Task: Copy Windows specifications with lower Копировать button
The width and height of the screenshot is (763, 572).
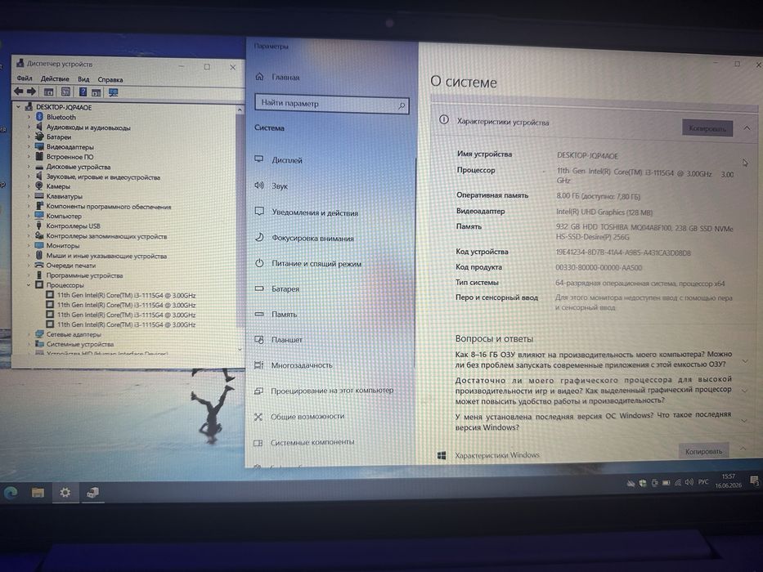Action: tap(703, 451)
